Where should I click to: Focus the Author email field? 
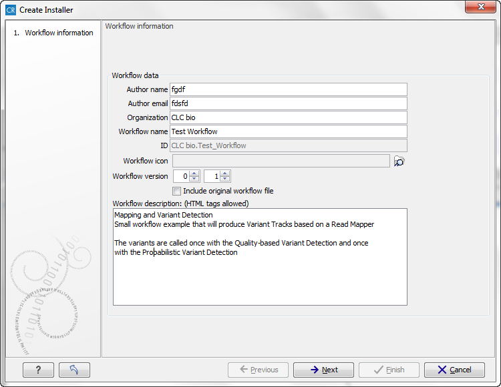(x=289, y=103)
